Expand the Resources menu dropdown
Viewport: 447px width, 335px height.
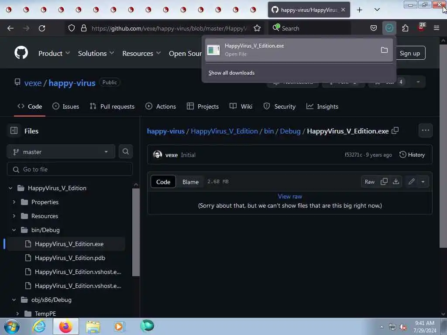coord(142,53)
